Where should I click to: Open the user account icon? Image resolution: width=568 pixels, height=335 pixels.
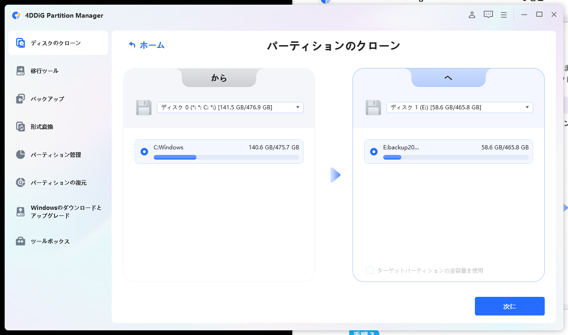[472, 14]
